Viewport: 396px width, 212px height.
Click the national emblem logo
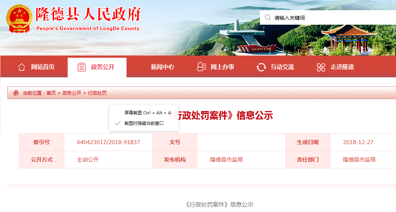[20, 19]
